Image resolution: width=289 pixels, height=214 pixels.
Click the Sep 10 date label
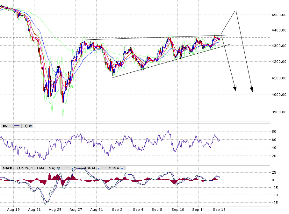[x=178, y=210]
